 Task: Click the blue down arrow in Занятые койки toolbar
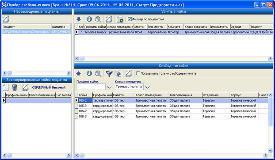[x=79, y=19]
